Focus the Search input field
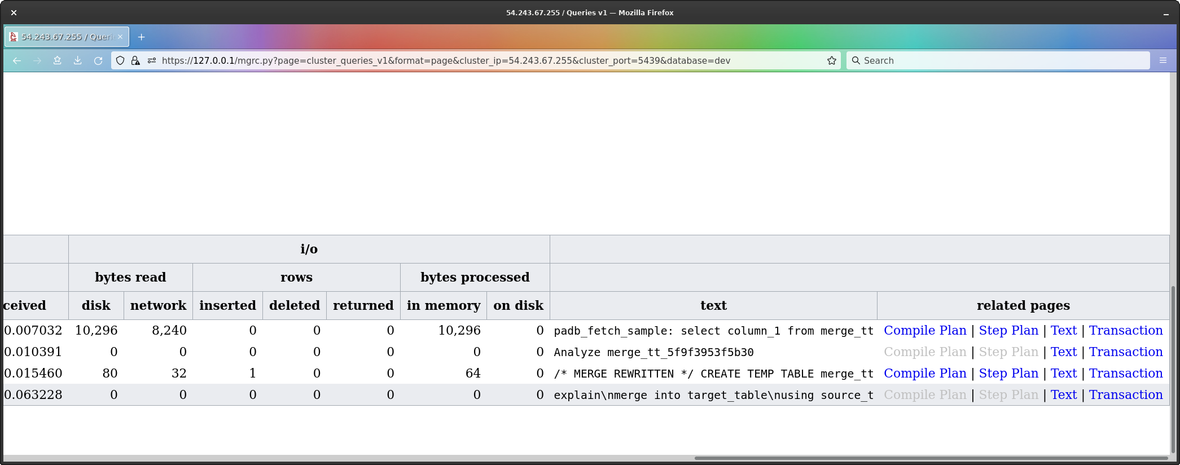The image size is (1180, 465). [998, 60]
